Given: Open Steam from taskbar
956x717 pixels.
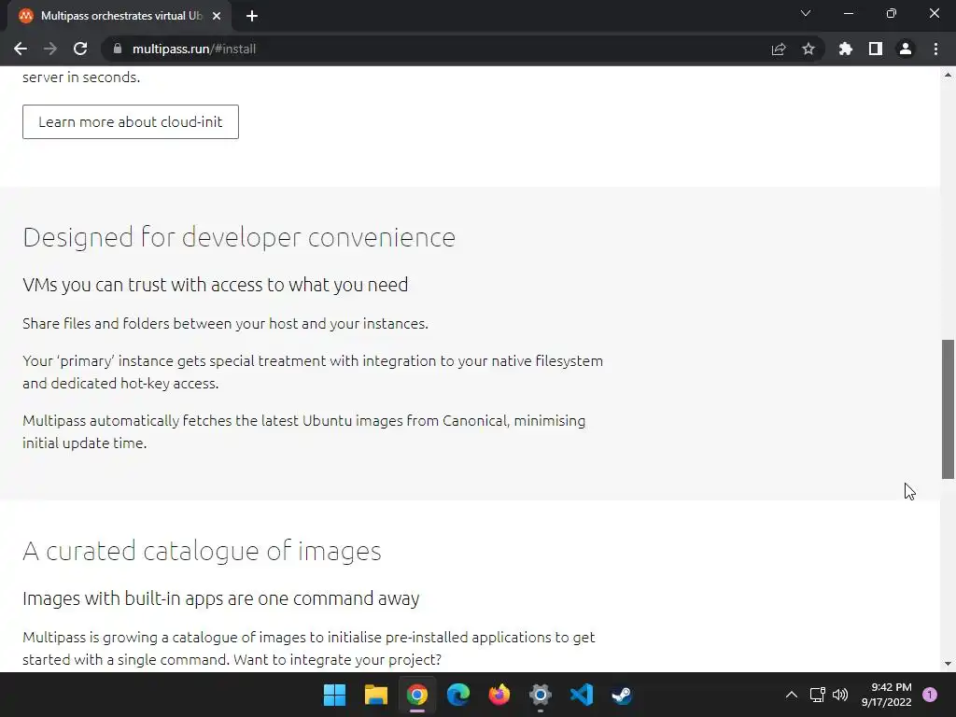Looking at the screenshot, I should [x=622, y=695].
